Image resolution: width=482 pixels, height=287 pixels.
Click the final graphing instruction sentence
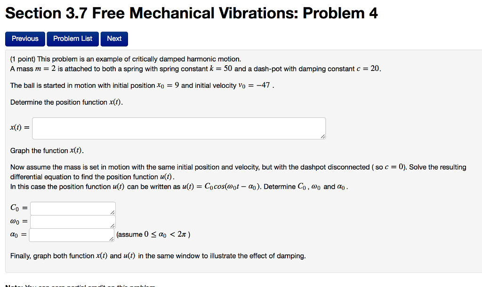(x=157, y=256)
